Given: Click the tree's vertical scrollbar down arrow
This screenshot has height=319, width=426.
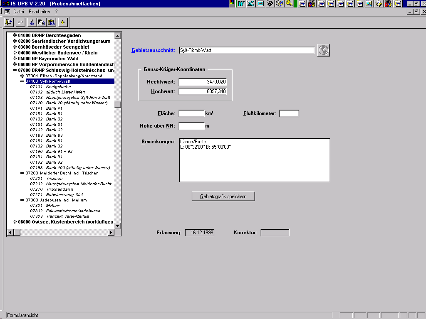Looking at the screenshot, I should tap(118, 226).
